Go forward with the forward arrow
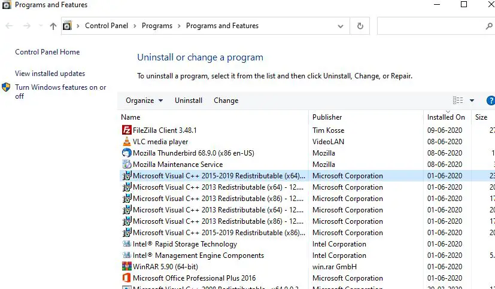 coord(27,26)
